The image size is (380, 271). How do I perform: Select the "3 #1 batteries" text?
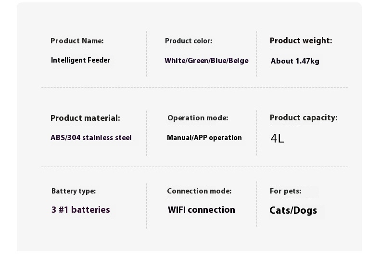coord(81,210)
